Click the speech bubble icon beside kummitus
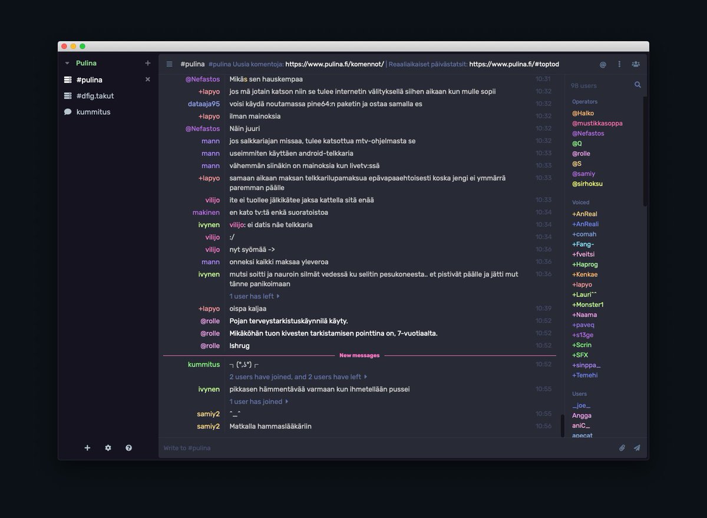The image size is (707, 518). click(68, 112)
